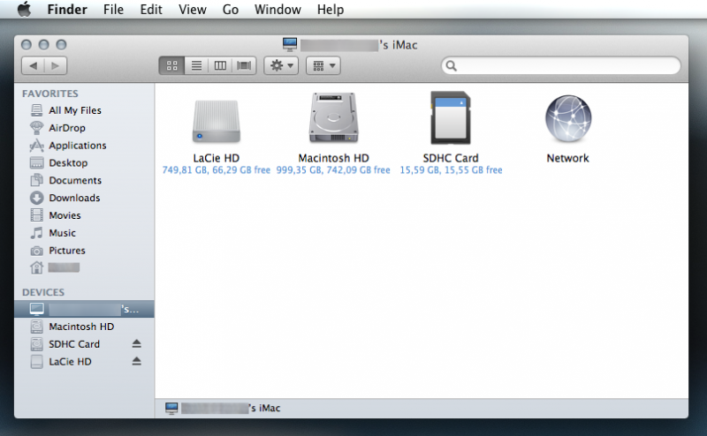Screen dimensions: 707x436
Task: Click the iMac path bar item
Action: click(223, 408)
